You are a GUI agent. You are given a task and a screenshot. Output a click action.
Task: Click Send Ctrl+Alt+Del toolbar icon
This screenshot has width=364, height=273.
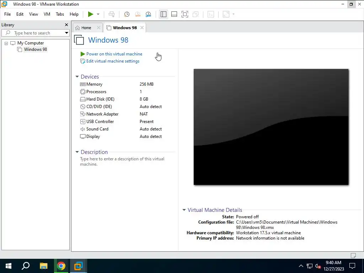pyautogui.click(x=111, y=14)
